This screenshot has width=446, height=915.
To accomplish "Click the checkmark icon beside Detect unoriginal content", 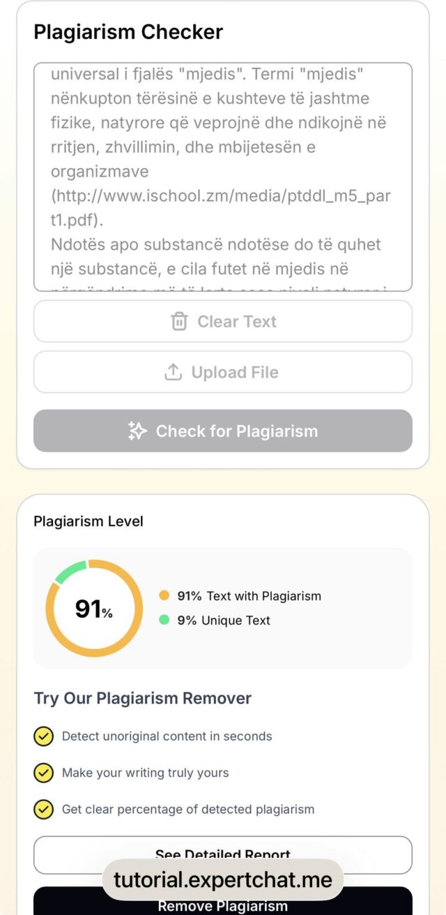I will pyautogui.click(x=43, y=736).
